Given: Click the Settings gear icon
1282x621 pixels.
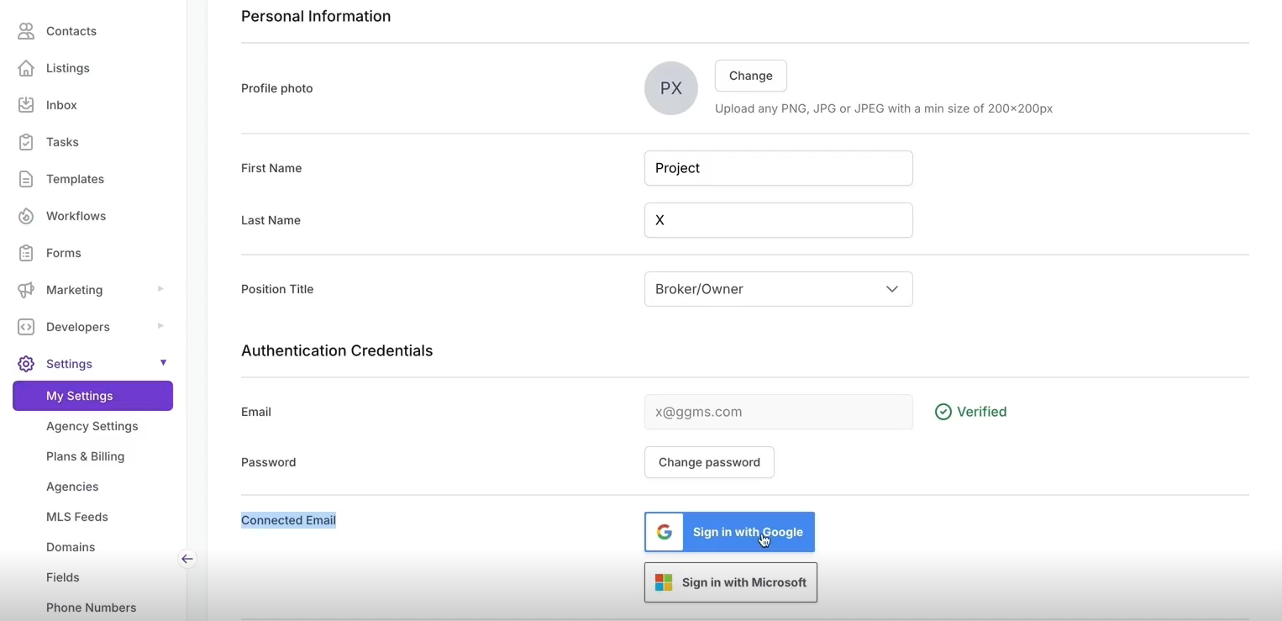Looking at the screenshot, I should point(26,364).
